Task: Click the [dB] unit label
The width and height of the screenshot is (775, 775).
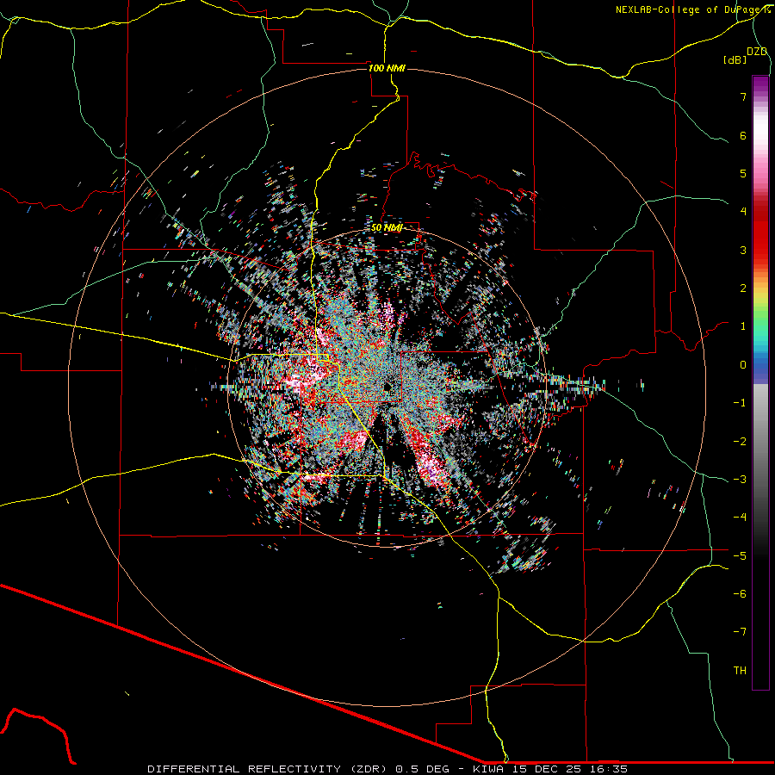Action: click(x=735, y=59)
